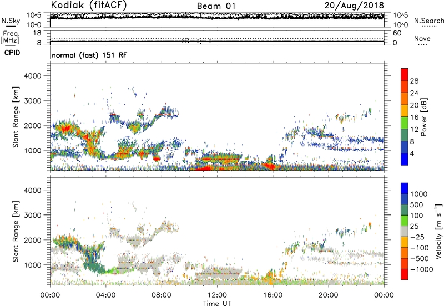Click the "24" label on power colorbar
This screenshot has width=444, height=307.
(x=414, y=93)
